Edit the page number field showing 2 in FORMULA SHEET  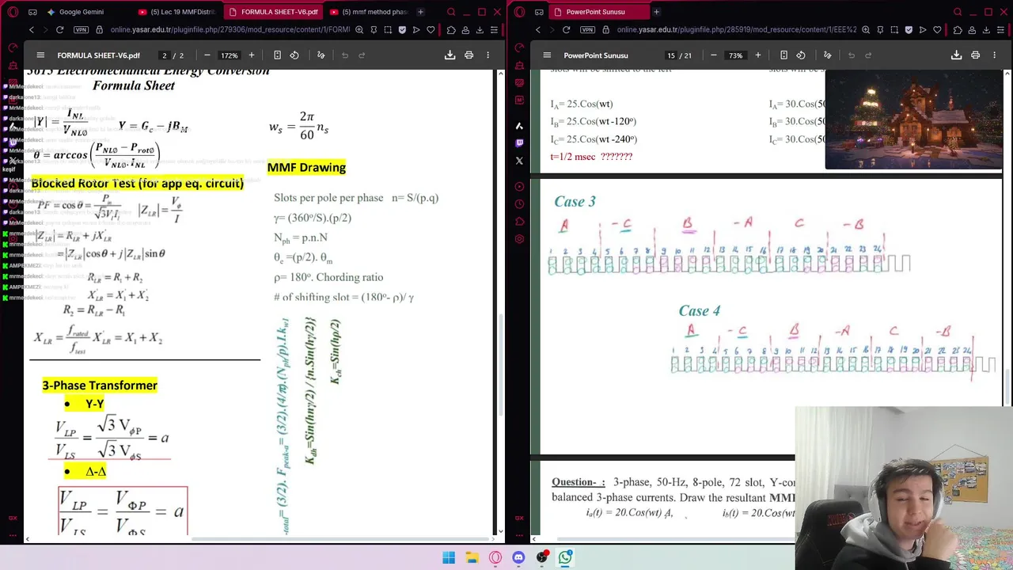tap(165, 55)
